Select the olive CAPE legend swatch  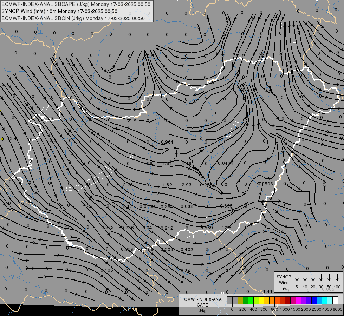pos(240,301)
